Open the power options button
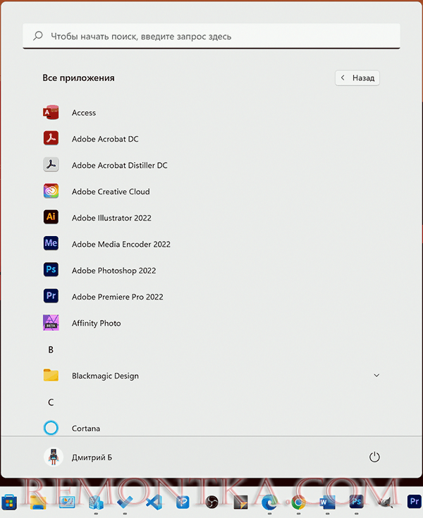423x518 pixels. point(374,457)
